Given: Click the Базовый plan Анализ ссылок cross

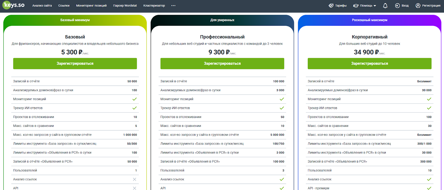Looking at the screenshot, I should click(135, 179).
